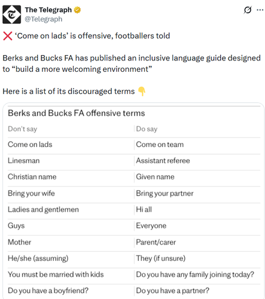Select the 'Assistant referee' table cell
The width and height of the screenshot is (265, 299).
[163, 161]
